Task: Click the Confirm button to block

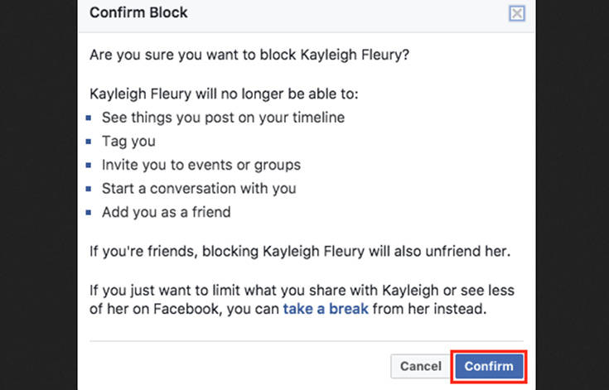Action: 489,366
